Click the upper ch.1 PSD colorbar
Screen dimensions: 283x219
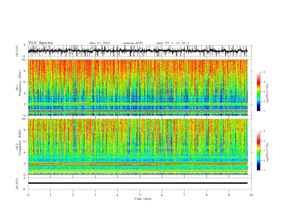(258, 92)
